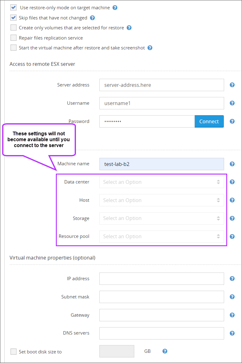Open the Resource pool dropdown
Screen dimensions: 242x363
(161, 237)
